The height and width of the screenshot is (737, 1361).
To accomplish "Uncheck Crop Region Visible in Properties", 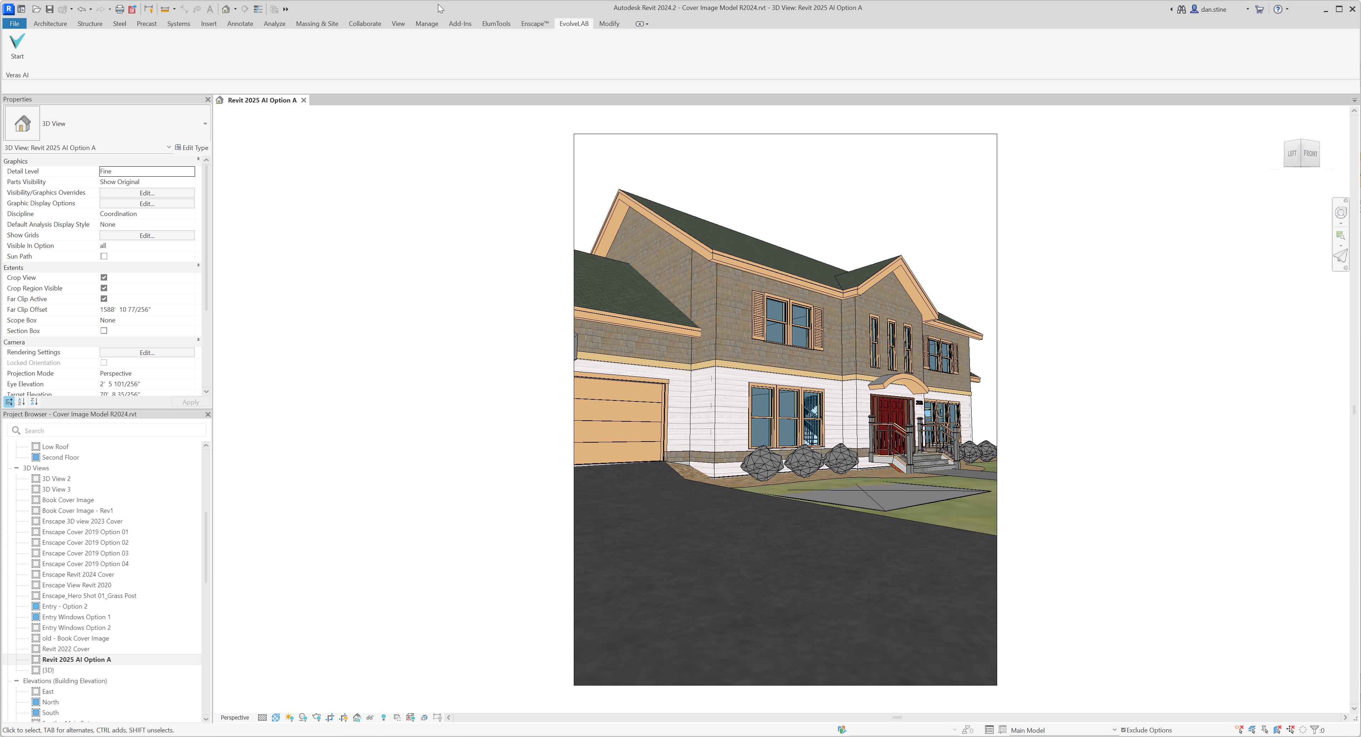I will [104, 288].
